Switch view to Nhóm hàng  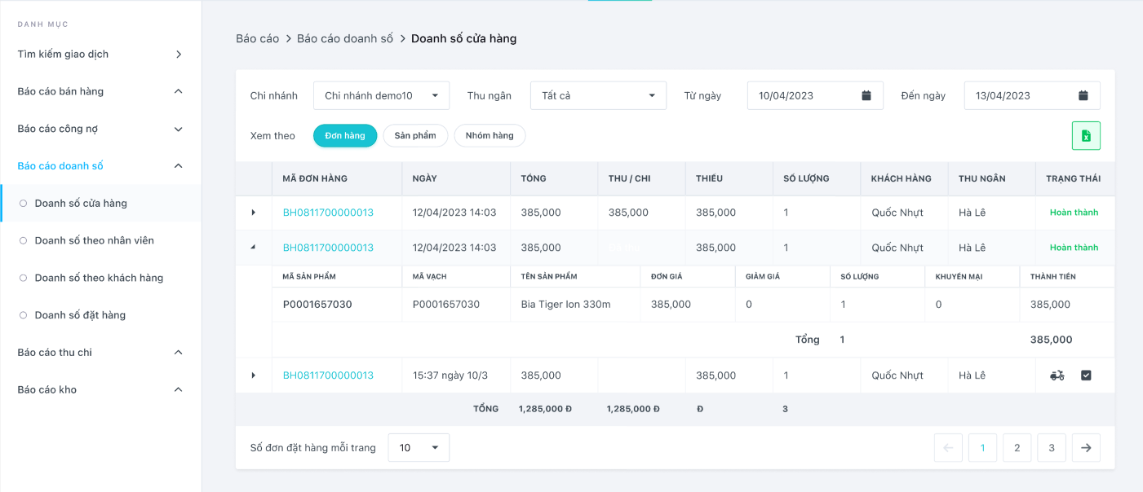click(490, 136)
